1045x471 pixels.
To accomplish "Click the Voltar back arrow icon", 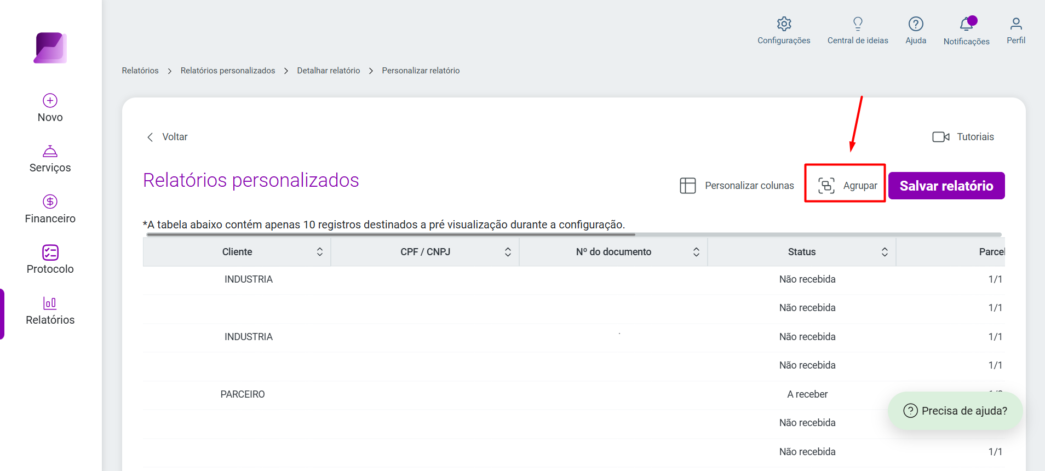I will pyautogui.click(x=150, y=137).
